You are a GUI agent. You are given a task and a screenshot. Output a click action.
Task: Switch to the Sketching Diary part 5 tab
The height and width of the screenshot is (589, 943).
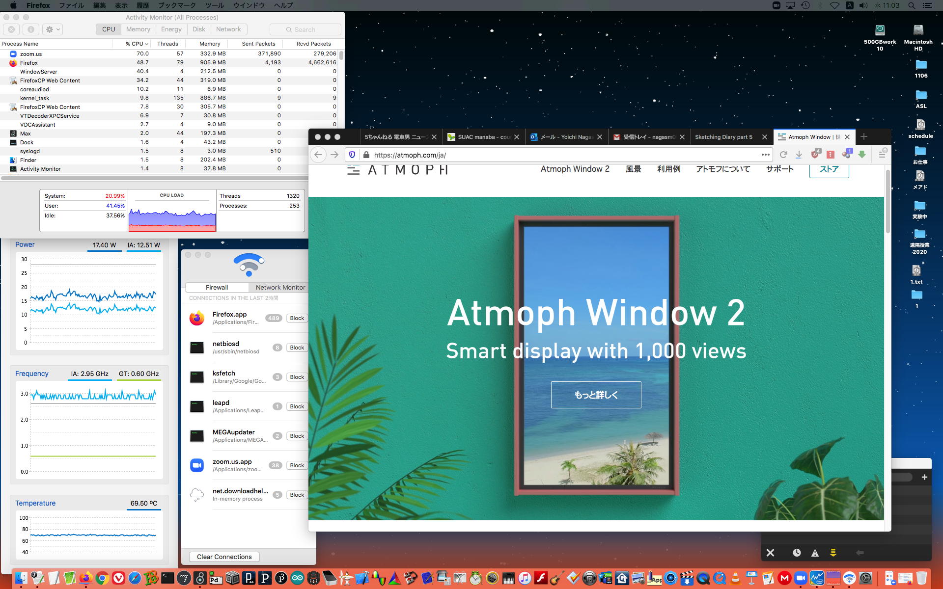(x=723, y=137)
